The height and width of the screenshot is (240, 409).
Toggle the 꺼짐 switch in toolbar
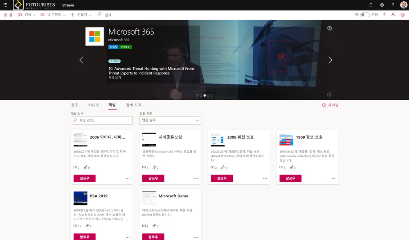(364, 15)
